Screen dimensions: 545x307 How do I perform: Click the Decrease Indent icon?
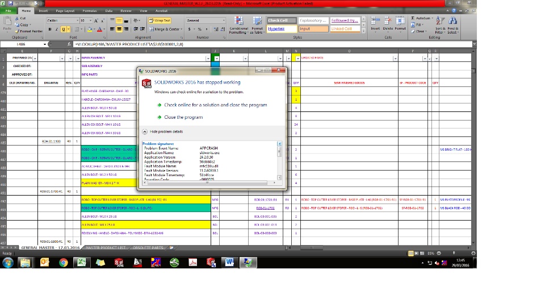point(136,29)
